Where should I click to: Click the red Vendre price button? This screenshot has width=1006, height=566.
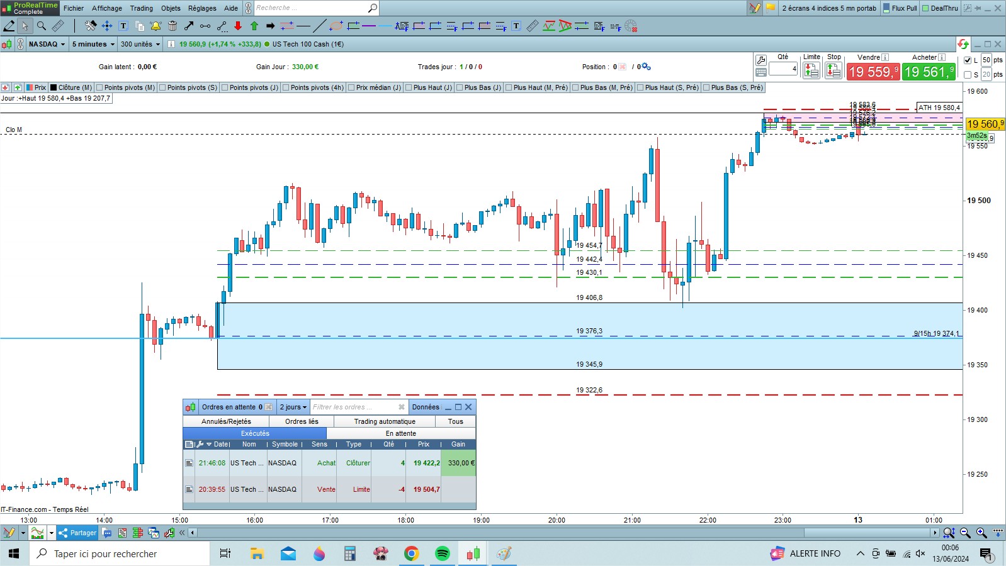873,72
